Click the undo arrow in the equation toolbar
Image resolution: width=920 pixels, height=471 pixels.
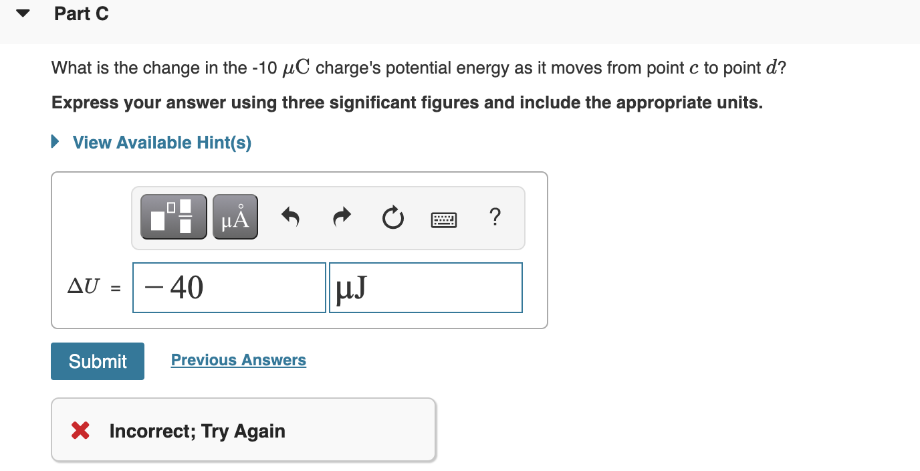click(x=290, y=217)
